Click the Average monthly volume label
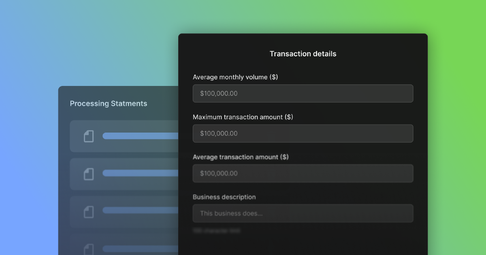This screenshot has height=255, width=486. [x=235, y=77]
